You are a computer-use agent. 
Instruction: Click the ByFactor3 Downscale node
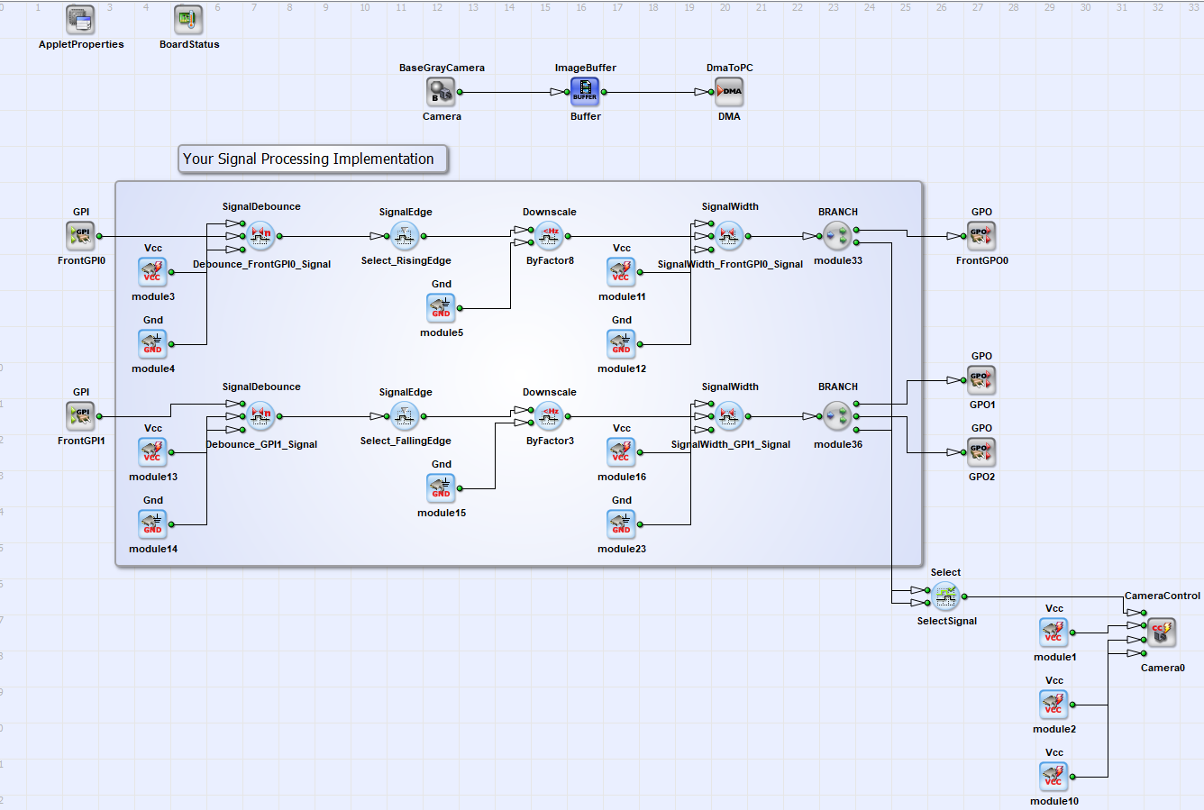click(x=550, y=416)
